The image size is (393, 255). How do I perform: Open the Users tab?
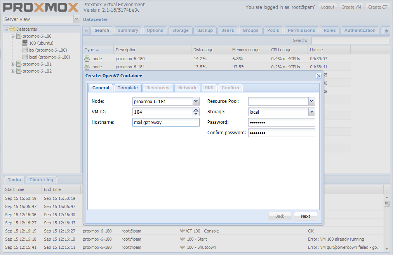pyautogui.click(x=227, y=30)
